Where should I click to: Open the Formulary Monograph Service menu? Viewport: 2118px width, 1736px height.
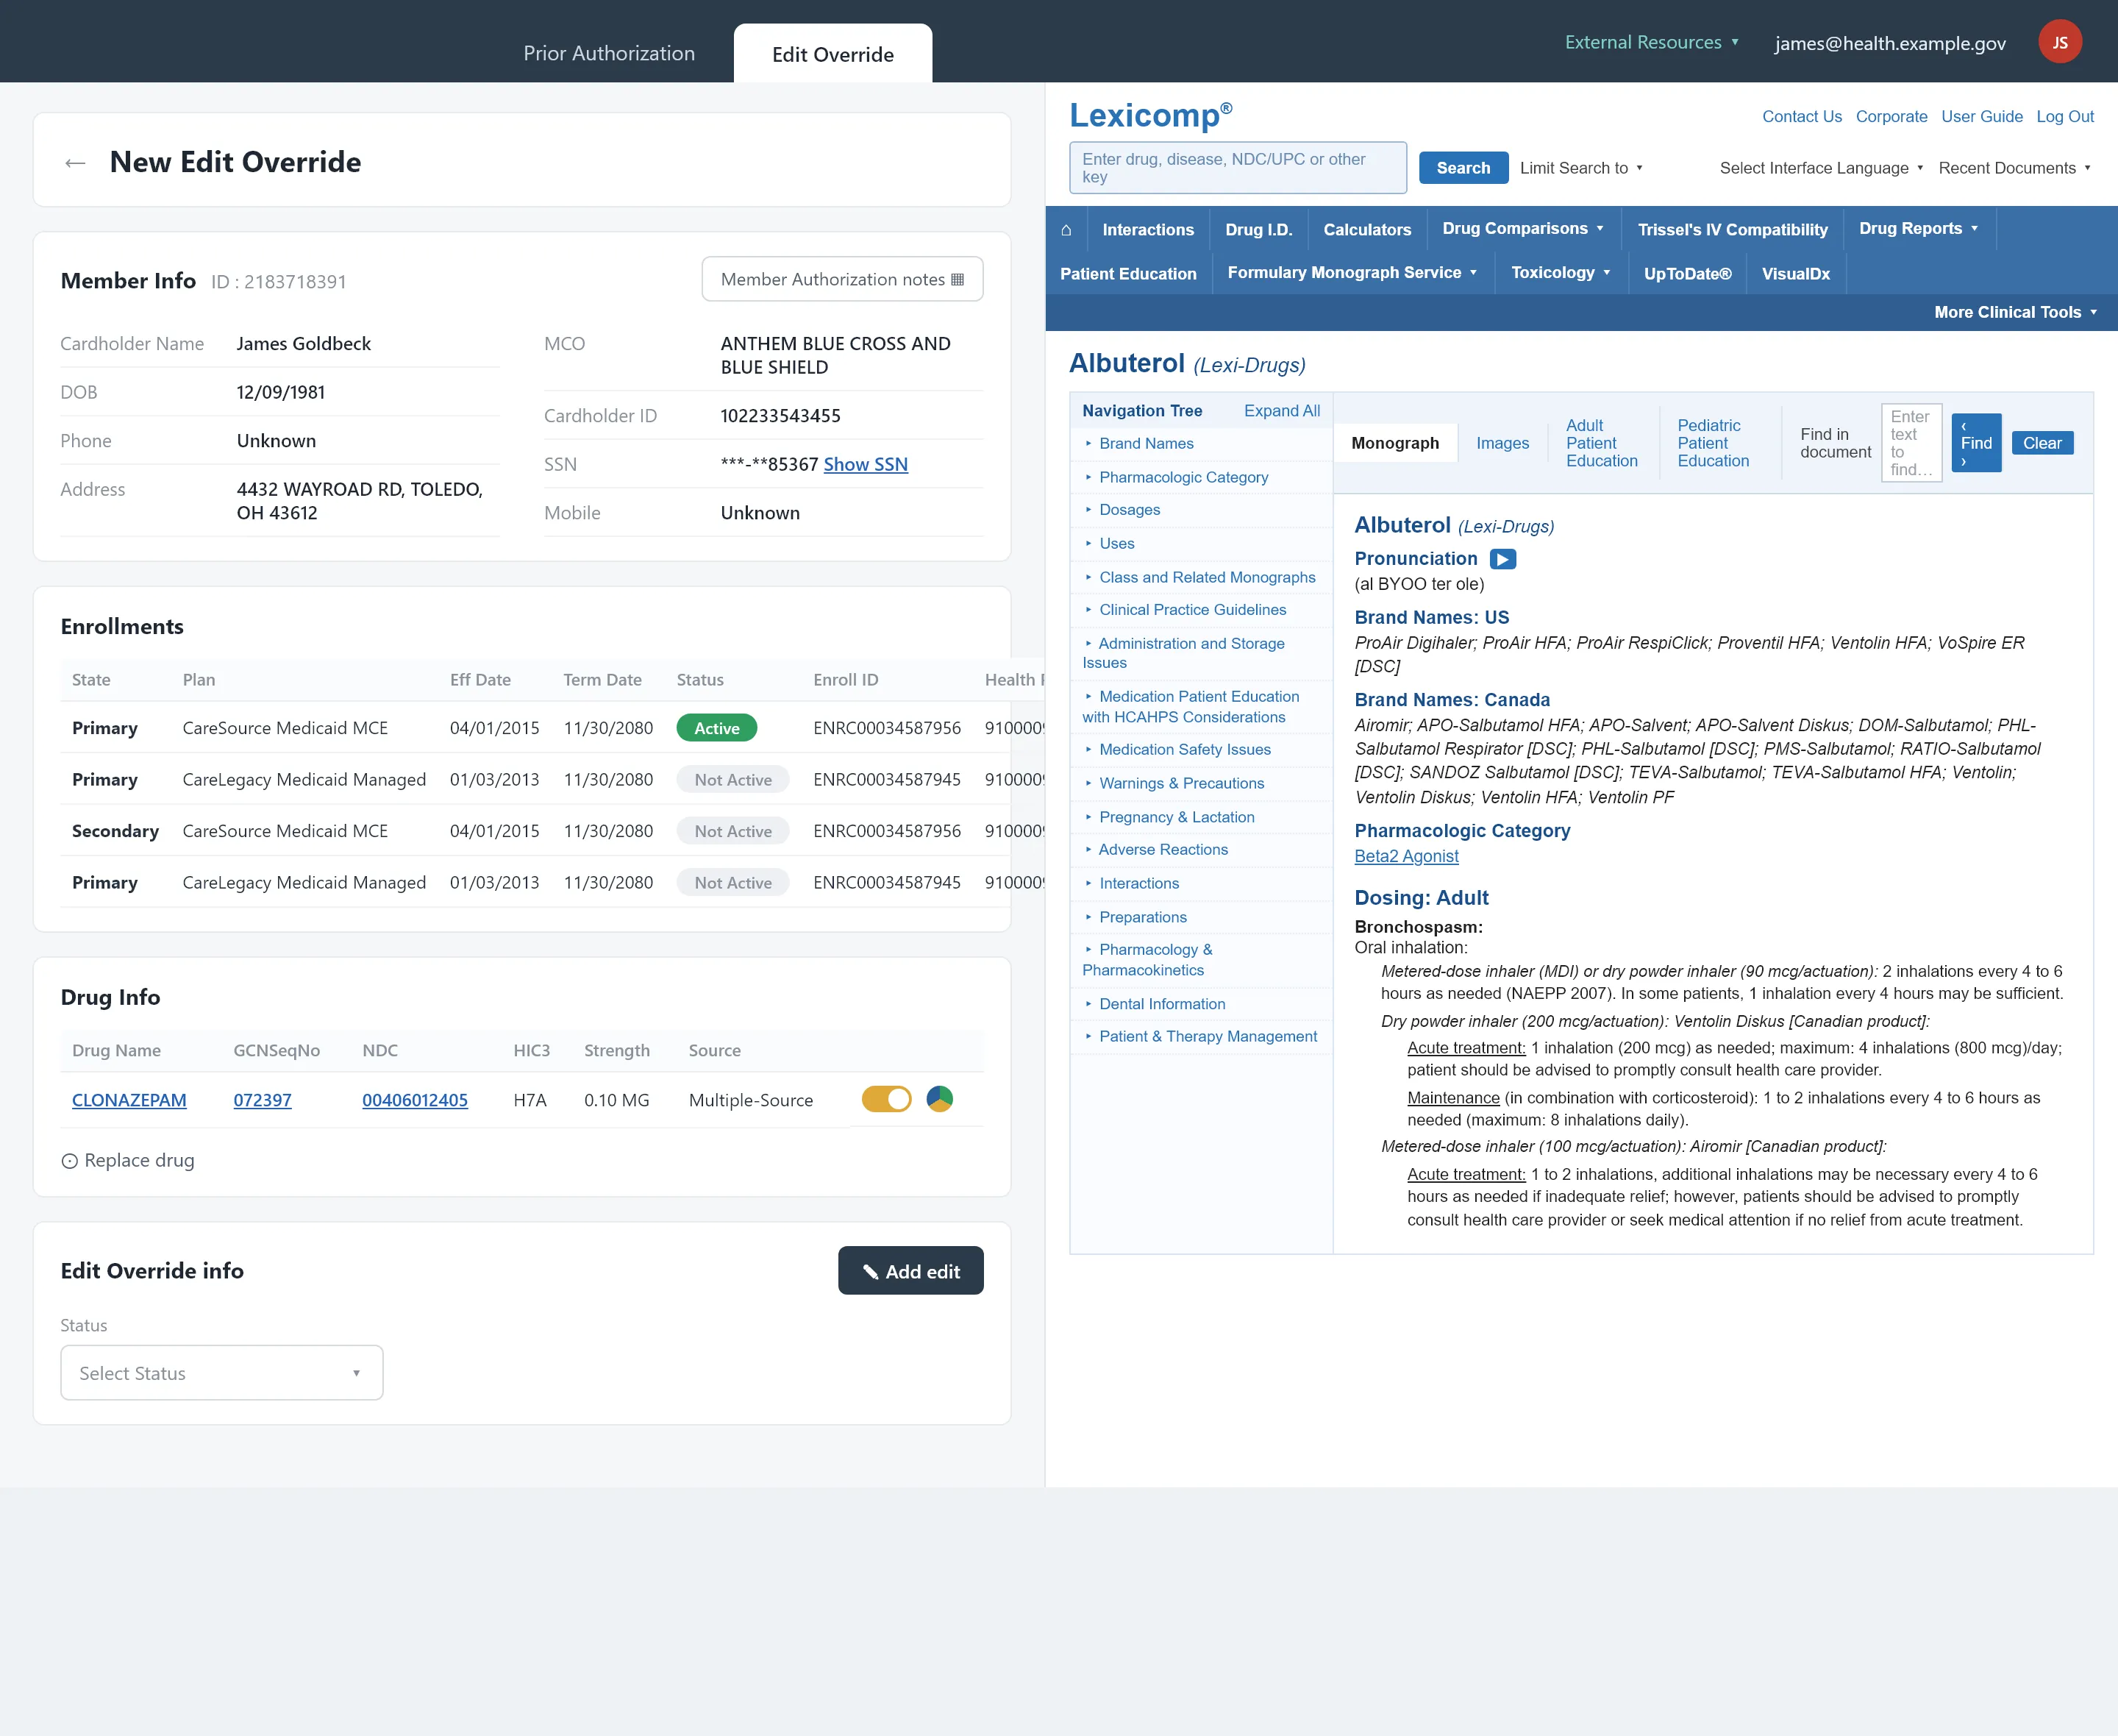pyautogui.click(x=1352, y=273)
